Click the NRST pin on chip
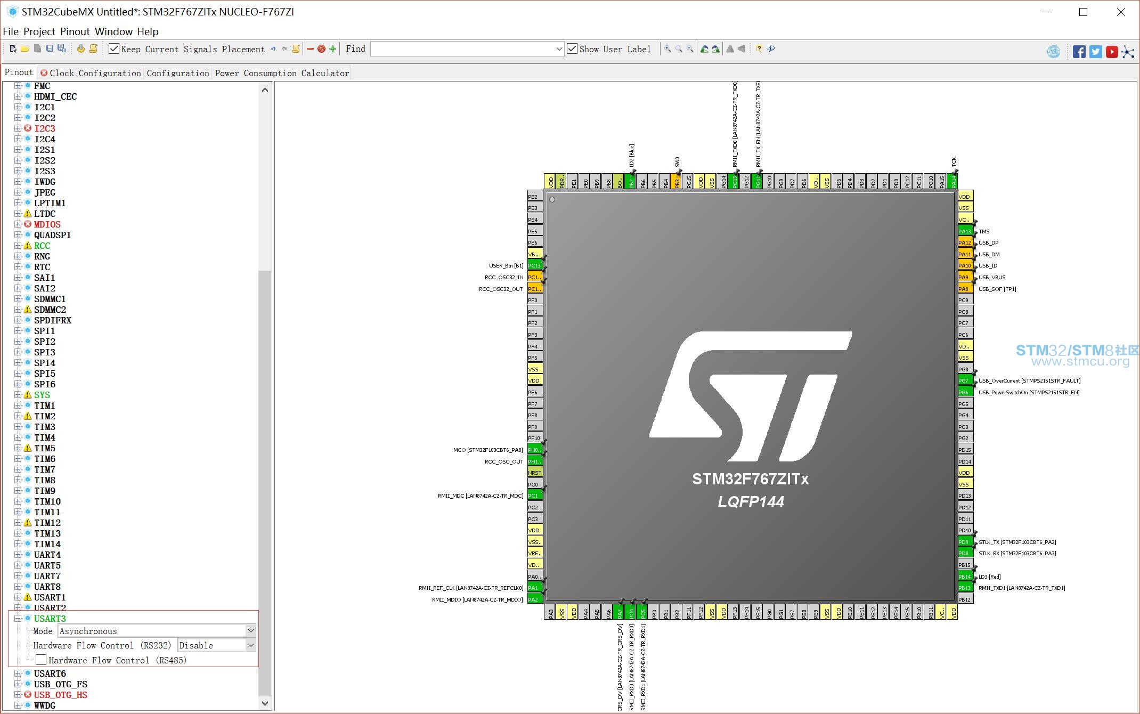This screenshot has height=714, width=1140. pos(535,473)
